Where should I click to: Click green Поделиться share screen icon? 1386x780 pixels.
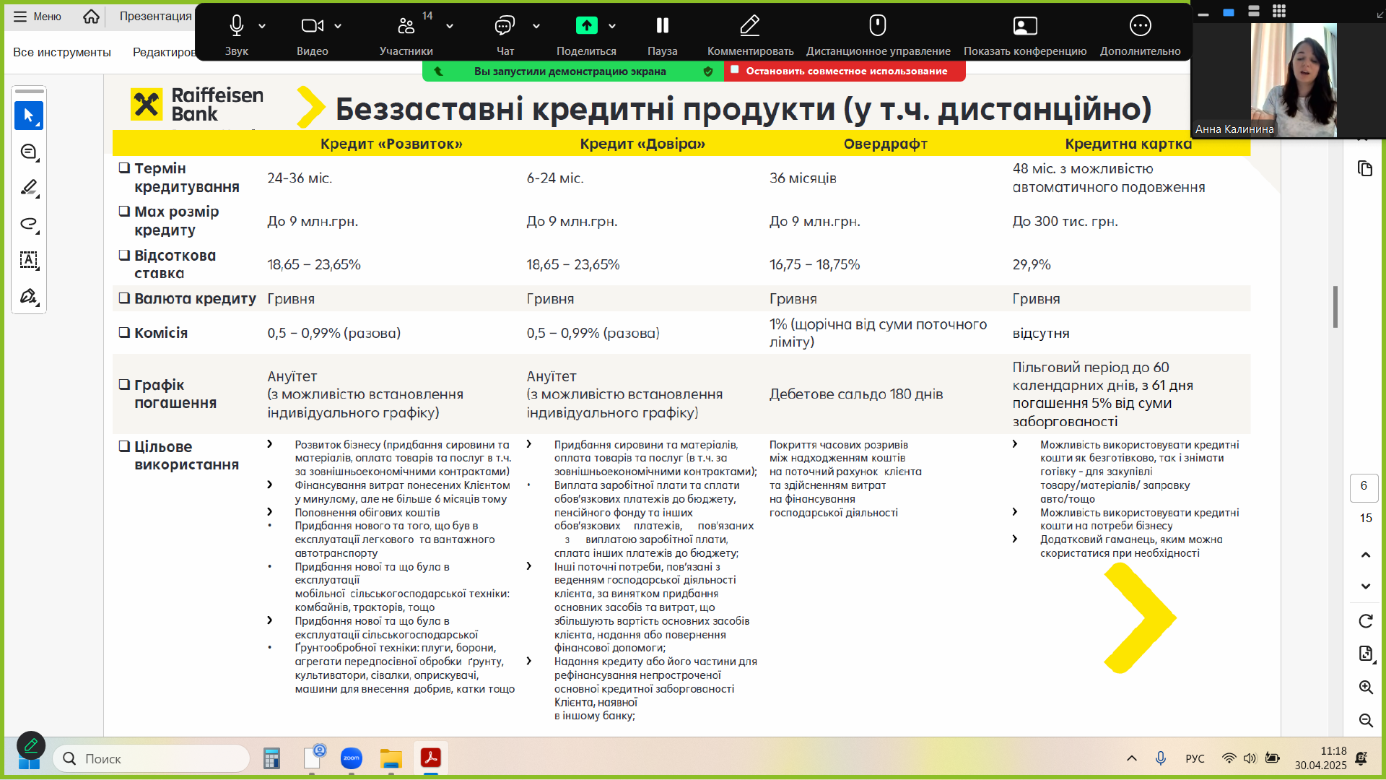point(586,26)
